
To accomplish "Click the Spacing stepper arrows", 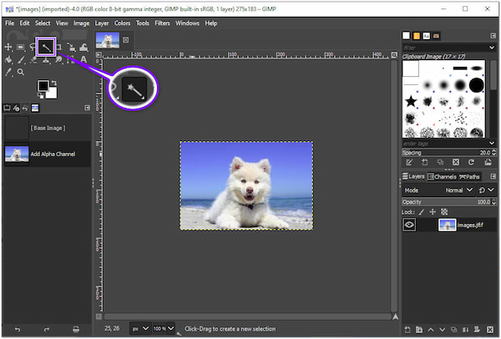I will (494, 153).
